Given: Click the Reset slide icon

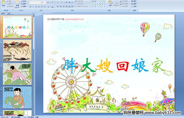Looking at the screenshot, I should click(24, 4).
